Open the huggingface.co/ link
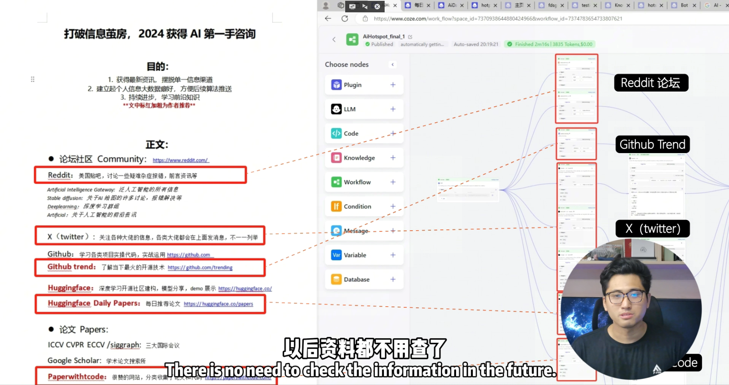 (245, 289)
